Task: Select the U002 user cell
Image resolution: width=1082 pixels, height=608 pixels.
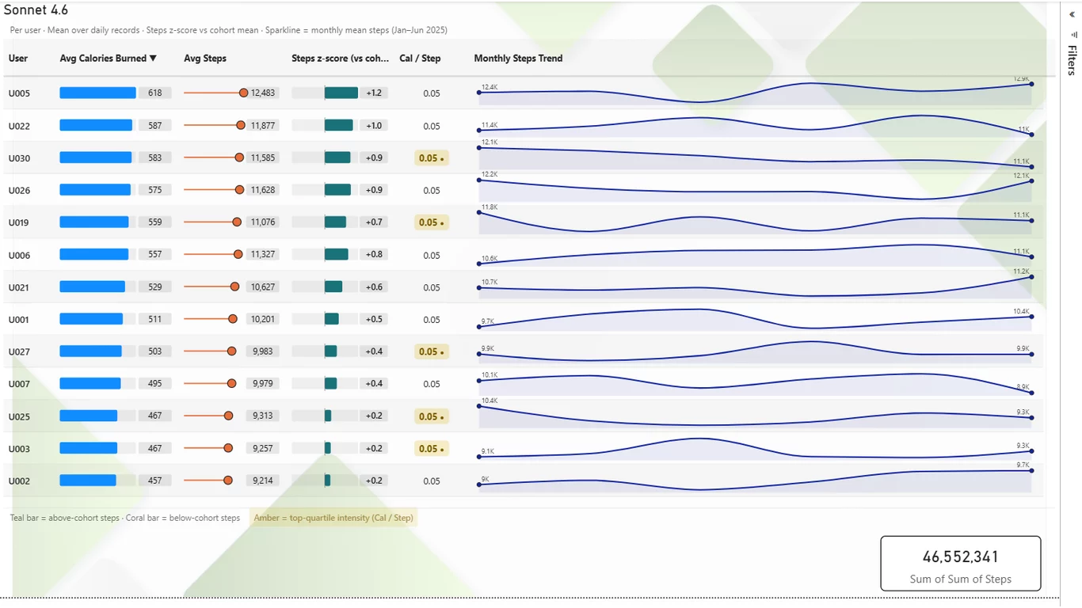Action: [x=19, y=481]
